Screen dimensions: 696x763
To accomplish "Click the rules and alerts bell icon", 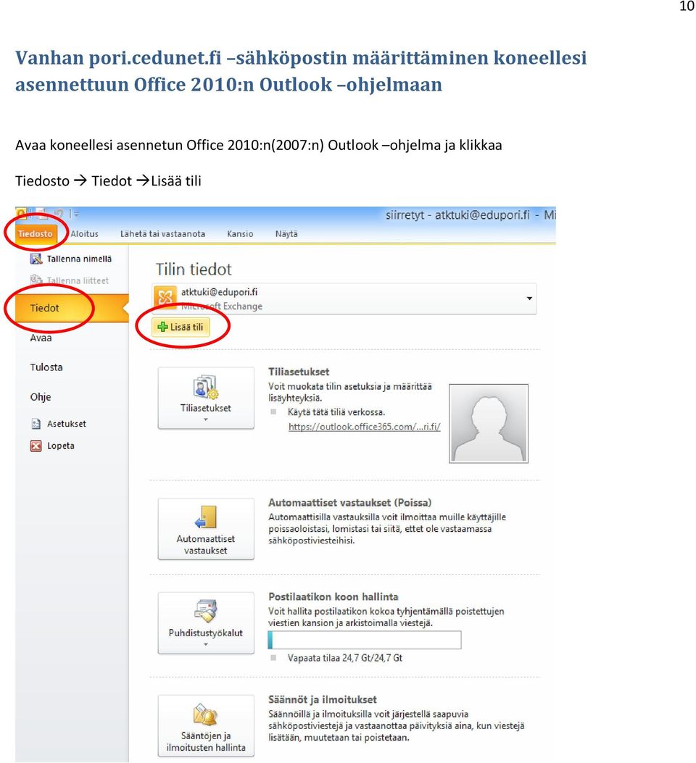I will (x=205, y=714).
